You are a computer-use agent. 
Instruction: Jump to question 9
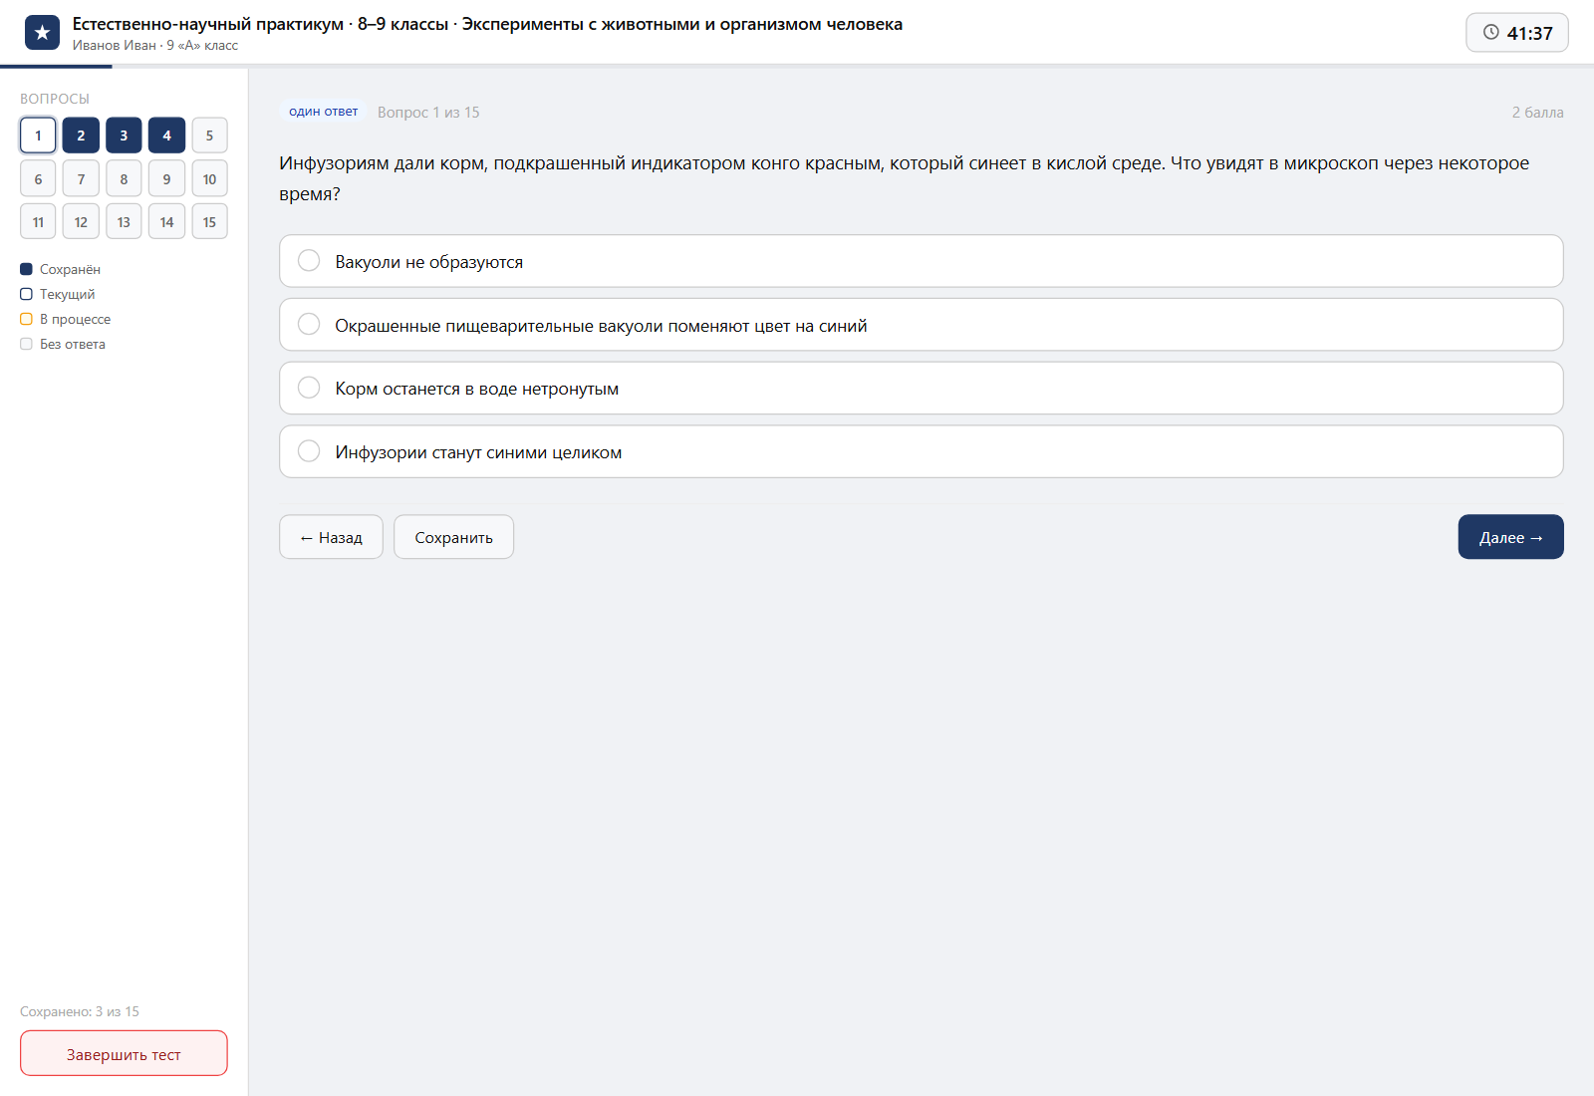[166, 179]
